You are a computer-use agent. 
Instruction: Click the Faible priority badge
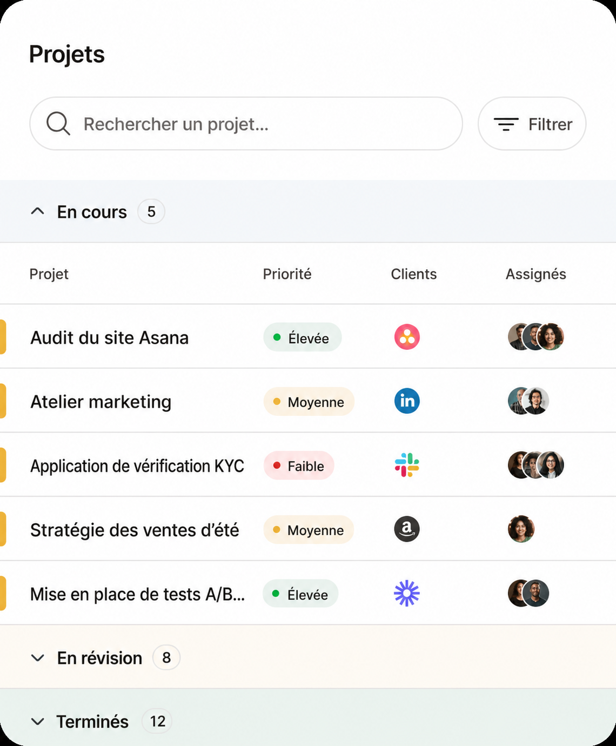coord(299,465)
